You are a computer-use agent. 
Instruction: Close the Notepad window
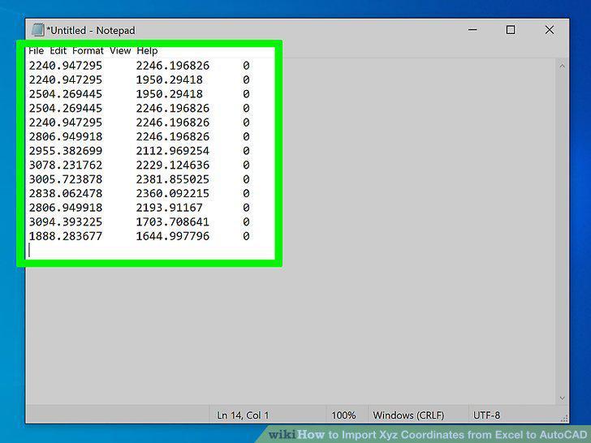[x=550, y=30]
